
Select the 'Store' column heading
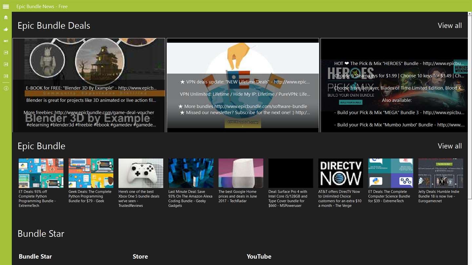(x=140, y=256)
